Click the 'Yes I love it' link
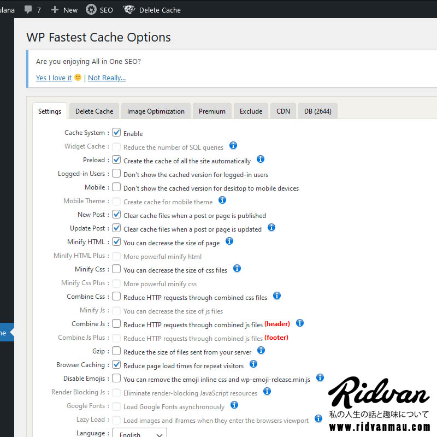437x437 pixels. (54, 78)
